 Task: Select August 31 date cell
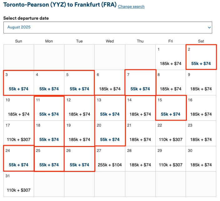coord(18,184)
